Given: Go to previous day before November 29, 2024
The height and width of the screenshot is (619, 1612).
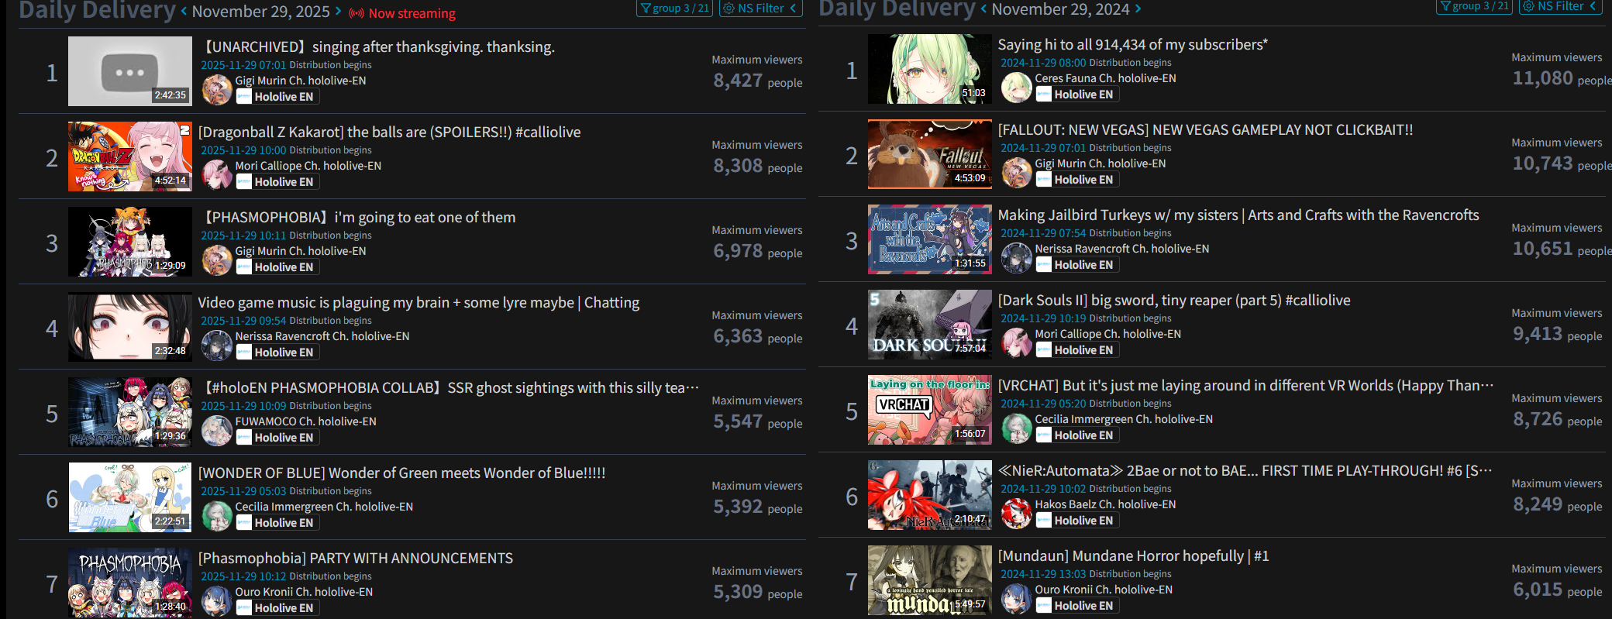Looking at the screenshot, I should coord(983,9).
